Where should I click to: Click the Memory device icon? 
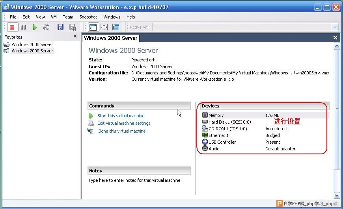(x=205, y=115)
